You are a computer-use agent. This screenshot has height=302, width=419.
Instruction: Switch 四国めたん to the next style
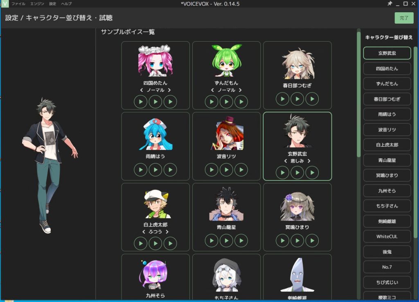[169, 90]
